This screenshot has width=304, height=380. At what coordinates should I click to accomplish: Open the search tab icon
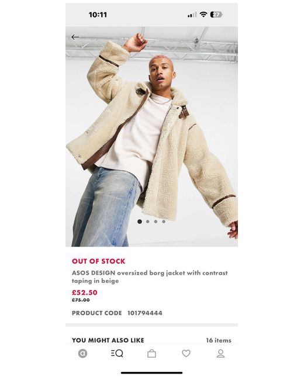pos(117,354)
